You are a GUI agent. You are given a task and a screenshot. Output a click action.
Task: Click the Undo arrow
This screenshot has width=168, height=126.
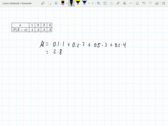144,3
